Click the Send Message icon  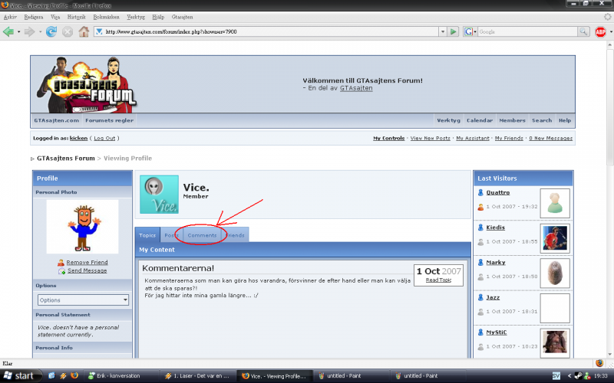pos(61,271)
